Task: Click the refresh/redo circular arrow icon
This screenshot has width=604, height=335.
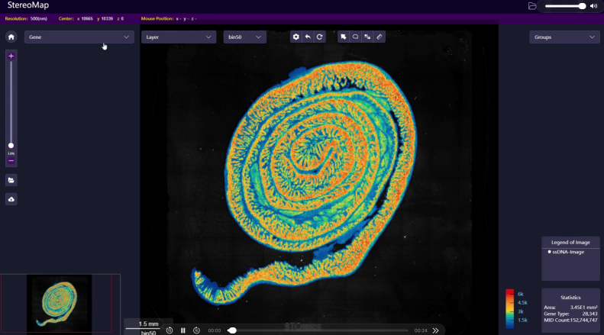Action: [320, 37]
